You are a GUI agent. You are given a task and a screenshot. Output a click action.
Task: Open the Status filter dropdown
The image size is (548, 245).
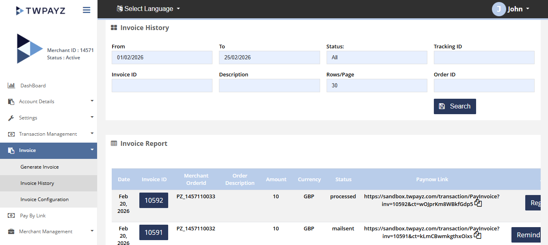tap(377, 58)
